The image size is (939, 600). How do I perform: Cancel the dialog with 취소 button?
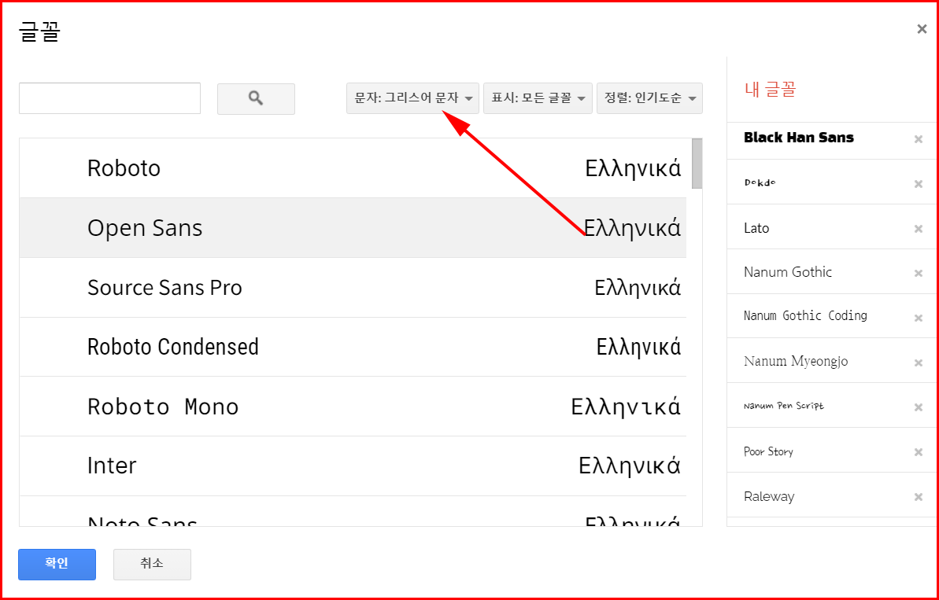point(152,564)
